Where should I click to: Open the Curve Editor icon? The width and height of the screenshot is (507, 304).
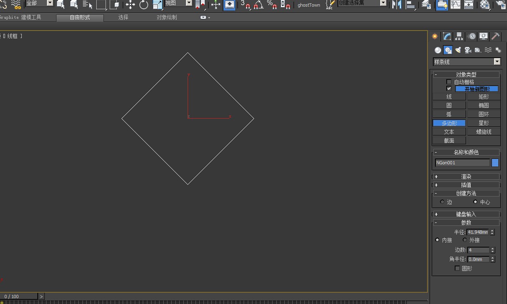click(455, 5)
